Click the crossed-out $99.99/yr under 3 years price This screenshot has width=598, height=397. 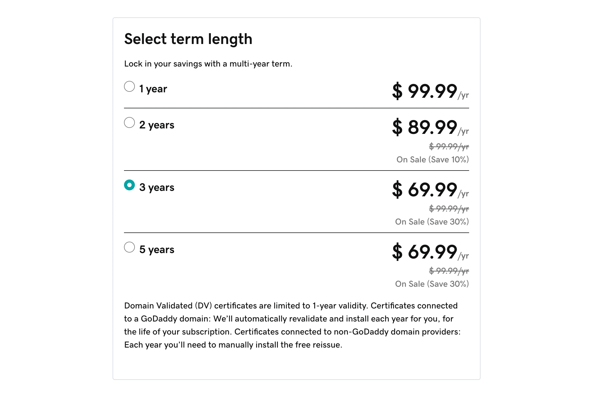pyautogui.click(x=449, y=209)
